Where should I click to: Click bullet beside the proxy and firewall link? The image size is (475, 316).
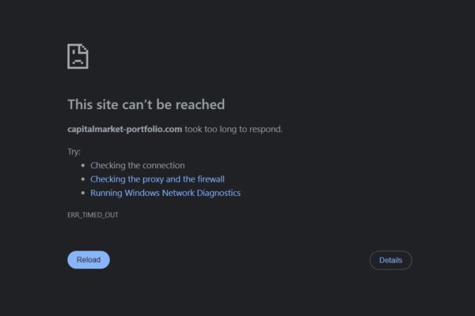point(83,179)
